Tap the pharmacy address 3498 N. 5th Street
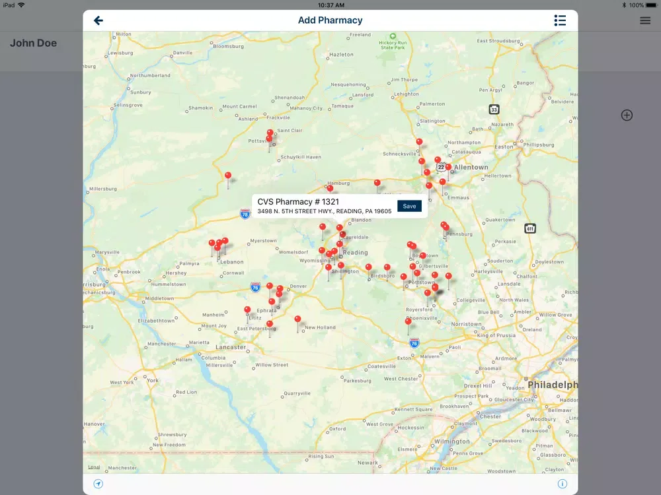 point(324,211)
